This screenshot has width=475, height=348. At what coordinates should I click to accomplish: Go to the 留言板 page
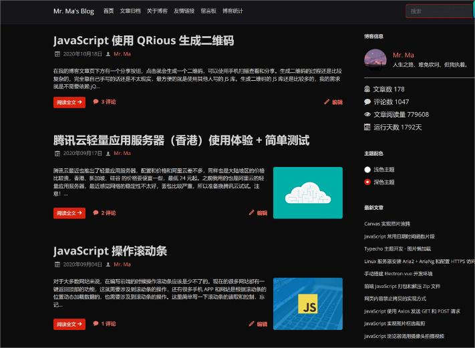(x=208, y=11)
